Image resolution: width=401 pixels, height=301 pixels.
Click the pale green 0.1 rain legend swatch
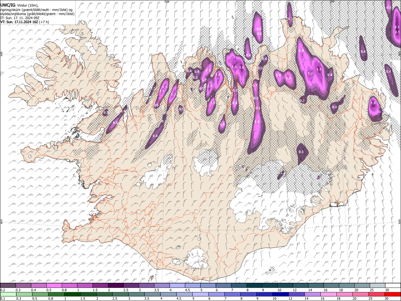pos(8,294)
